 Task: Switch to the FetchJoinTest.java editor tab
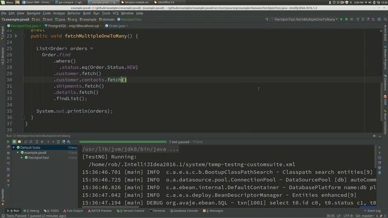click(24, 25)
